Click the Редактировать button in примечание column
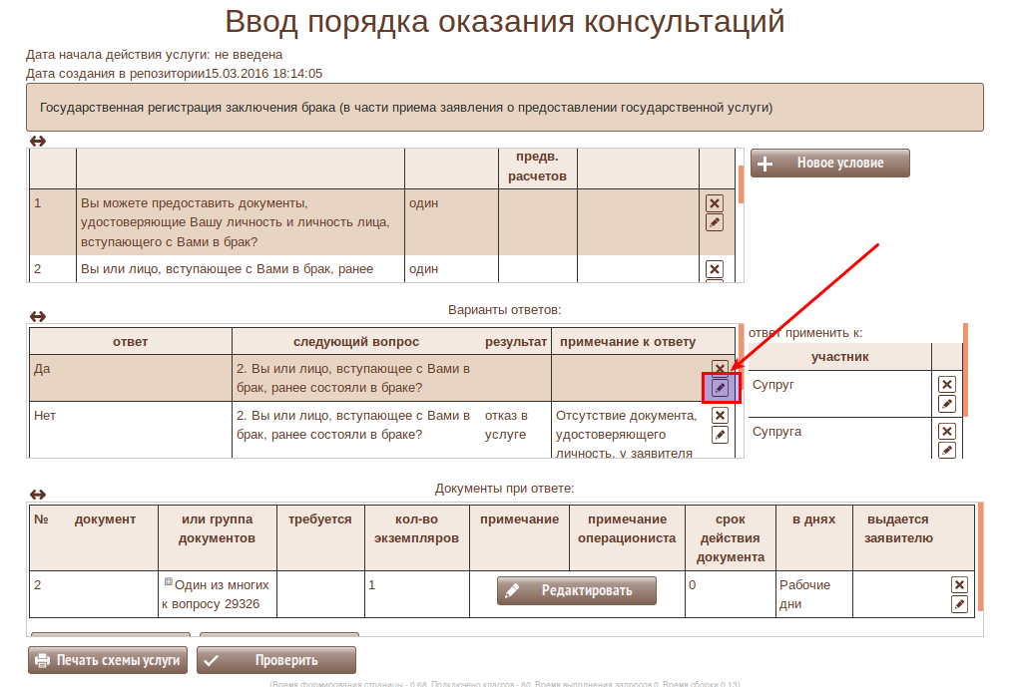 (x=577, y=590)
